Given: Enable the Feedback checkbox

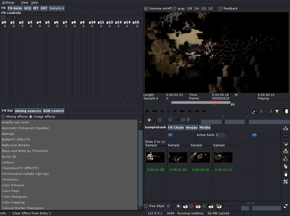Looking at the screenshot, I should pyautogui.click(x=220, y=8).
